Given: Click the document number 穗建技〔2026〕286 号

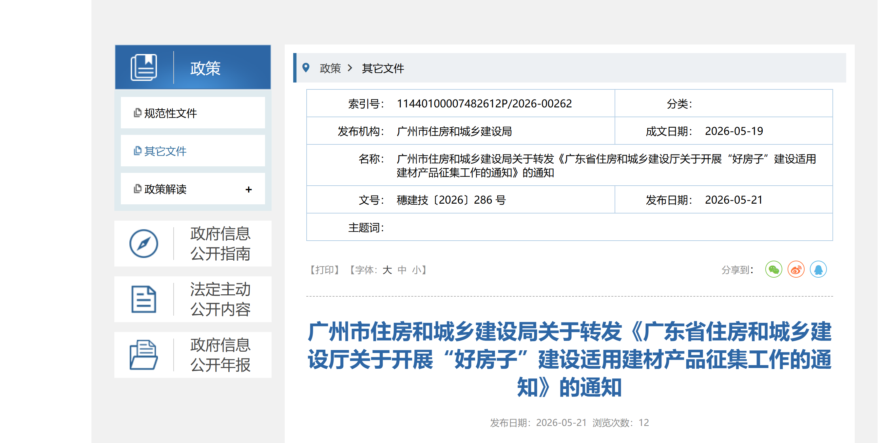Looking at the screenshot, I should coord(451,200).
